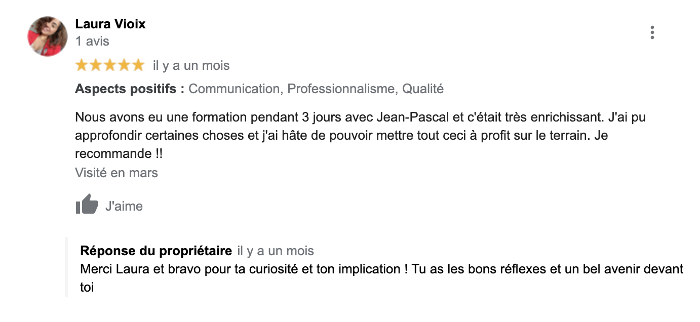Viewport: 700px width, 322px height.
Task: Click the review's "il y a un mois" date
Action: [x=191, y=65]
